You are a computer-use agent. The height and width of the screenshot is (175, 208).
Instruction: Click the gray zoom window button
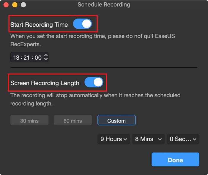click(23, 5)
